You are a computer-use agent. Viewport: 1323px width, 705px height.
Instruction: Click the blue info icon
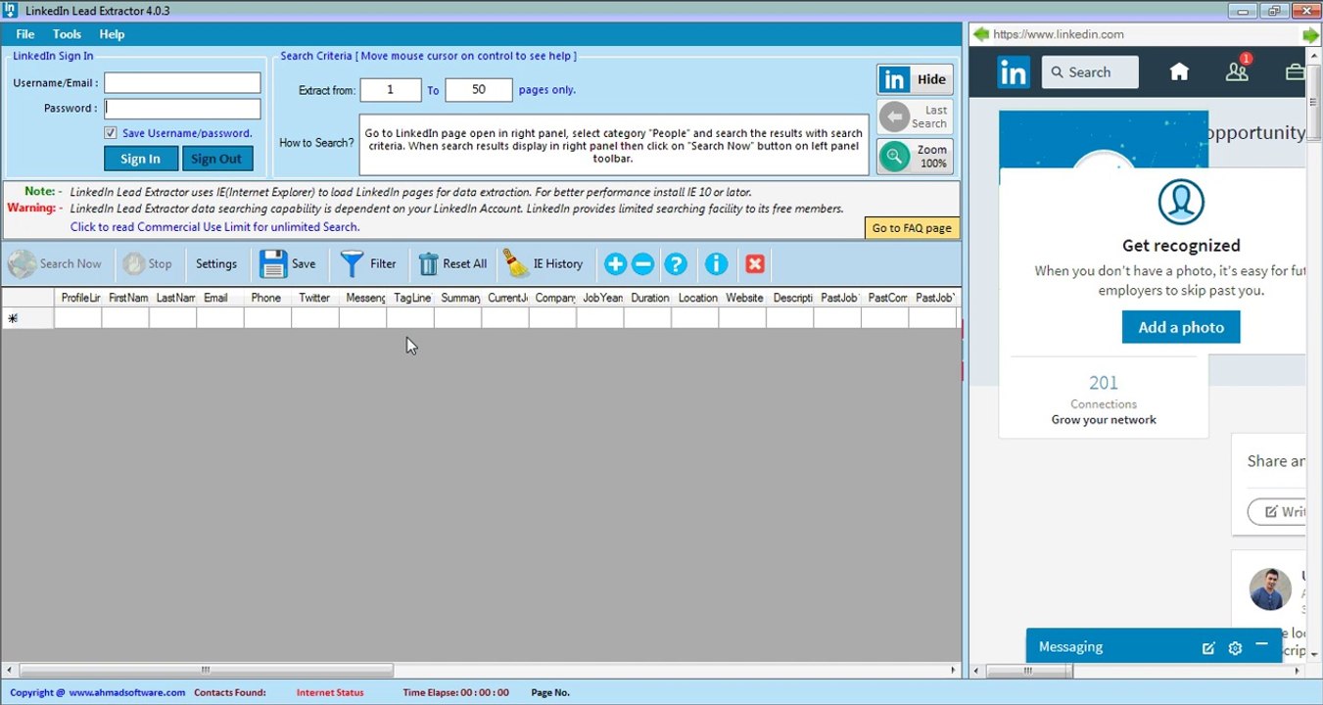point(716,263)
